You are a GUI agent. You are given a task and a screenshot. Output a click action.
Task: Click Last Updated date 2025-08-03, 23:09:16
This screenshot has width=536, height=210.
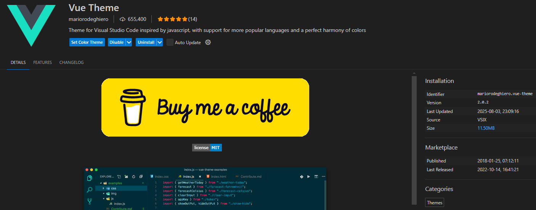click(x=498, y=111)
